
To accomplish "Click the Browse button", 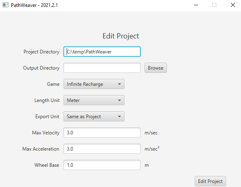I will tap(156, 68).
